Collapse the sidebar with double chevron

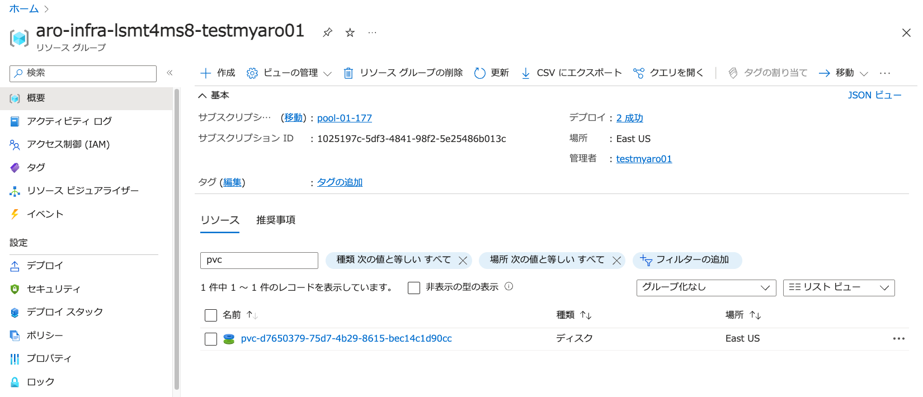(169, 73)
